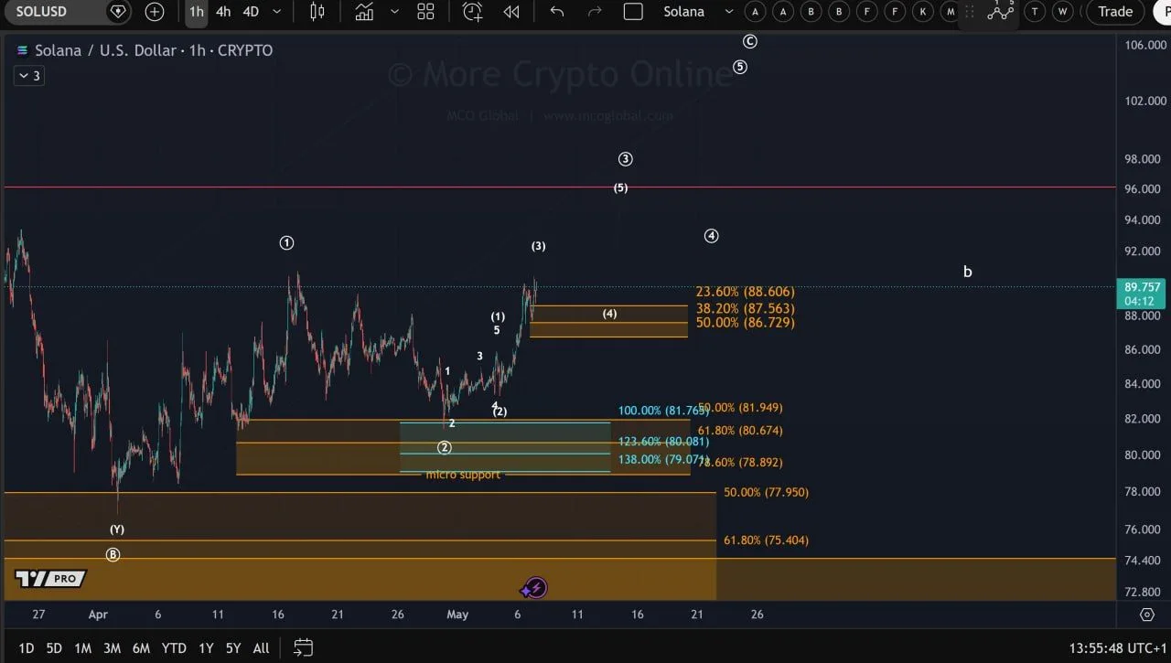The height and width of the screenshot is (663, 1171).
Task: Open the layout setup square icon
Action: coord(633,12)
